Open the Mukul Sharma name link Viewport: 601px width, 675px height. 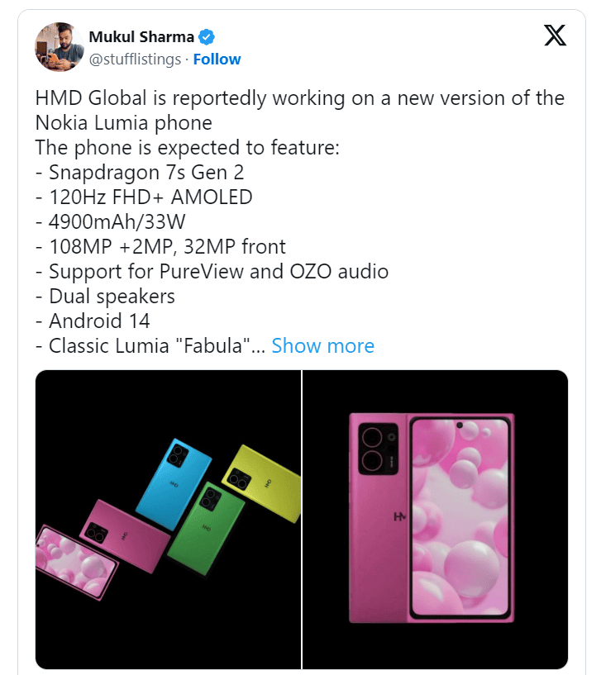(x=141, y=37)
